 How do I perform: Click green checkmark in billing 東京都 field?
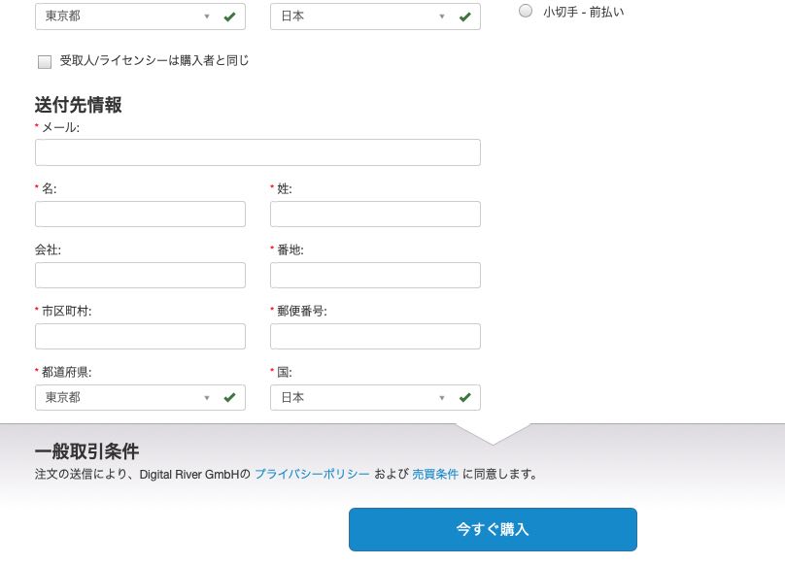[229, 17]
